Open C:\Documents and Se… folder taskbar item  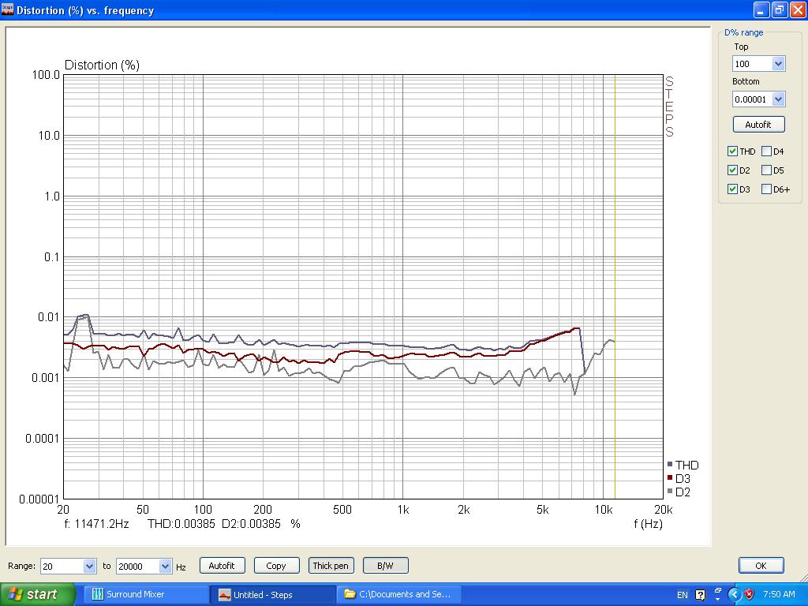[399, 594]
